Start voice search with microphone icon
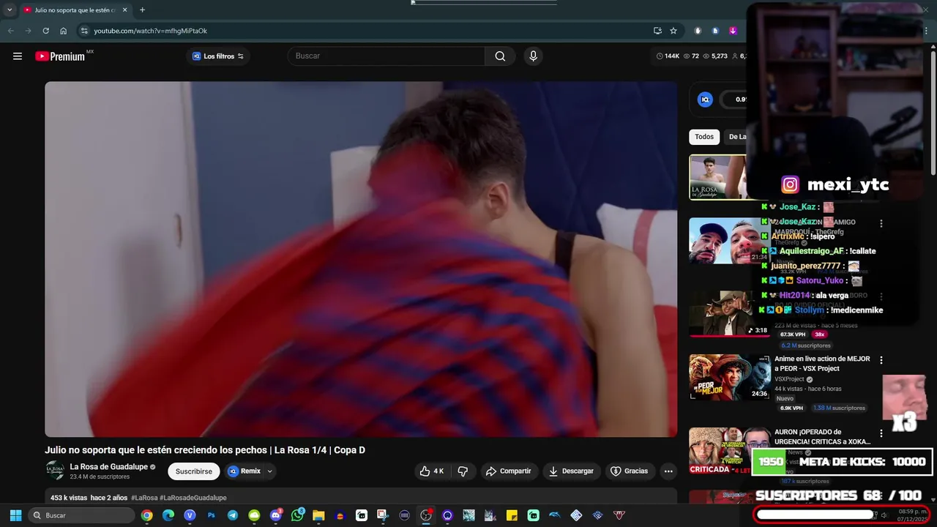 533,56
